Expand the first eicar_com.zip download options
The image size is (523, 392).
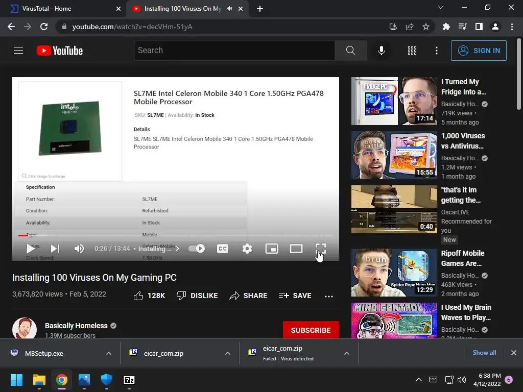click(x=228, y=353)
